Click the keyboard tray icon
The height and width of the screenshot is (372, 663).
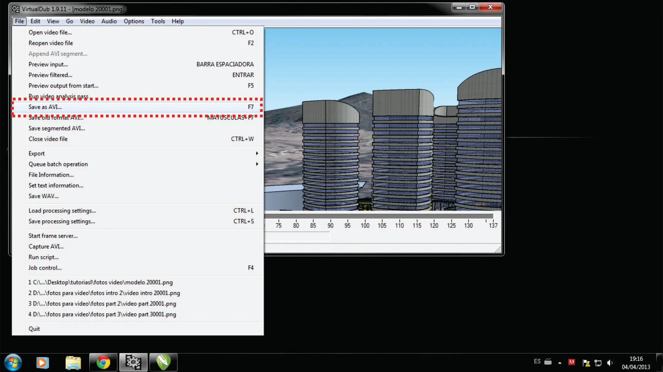[x=548, y=362]
